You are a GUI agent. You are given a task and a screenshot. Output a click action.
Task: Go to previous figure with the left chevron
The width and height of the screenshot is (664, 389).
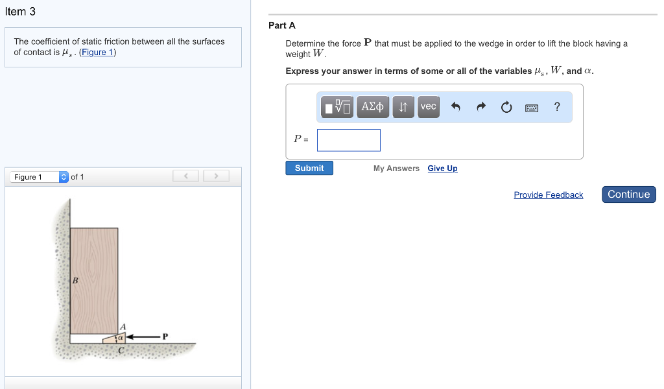(x=185, y=175)
